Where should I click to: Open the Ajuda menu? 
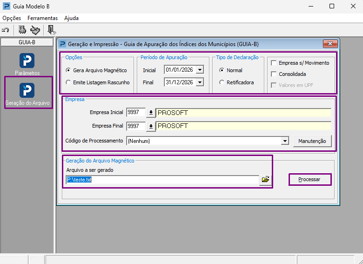coord(71,18)
